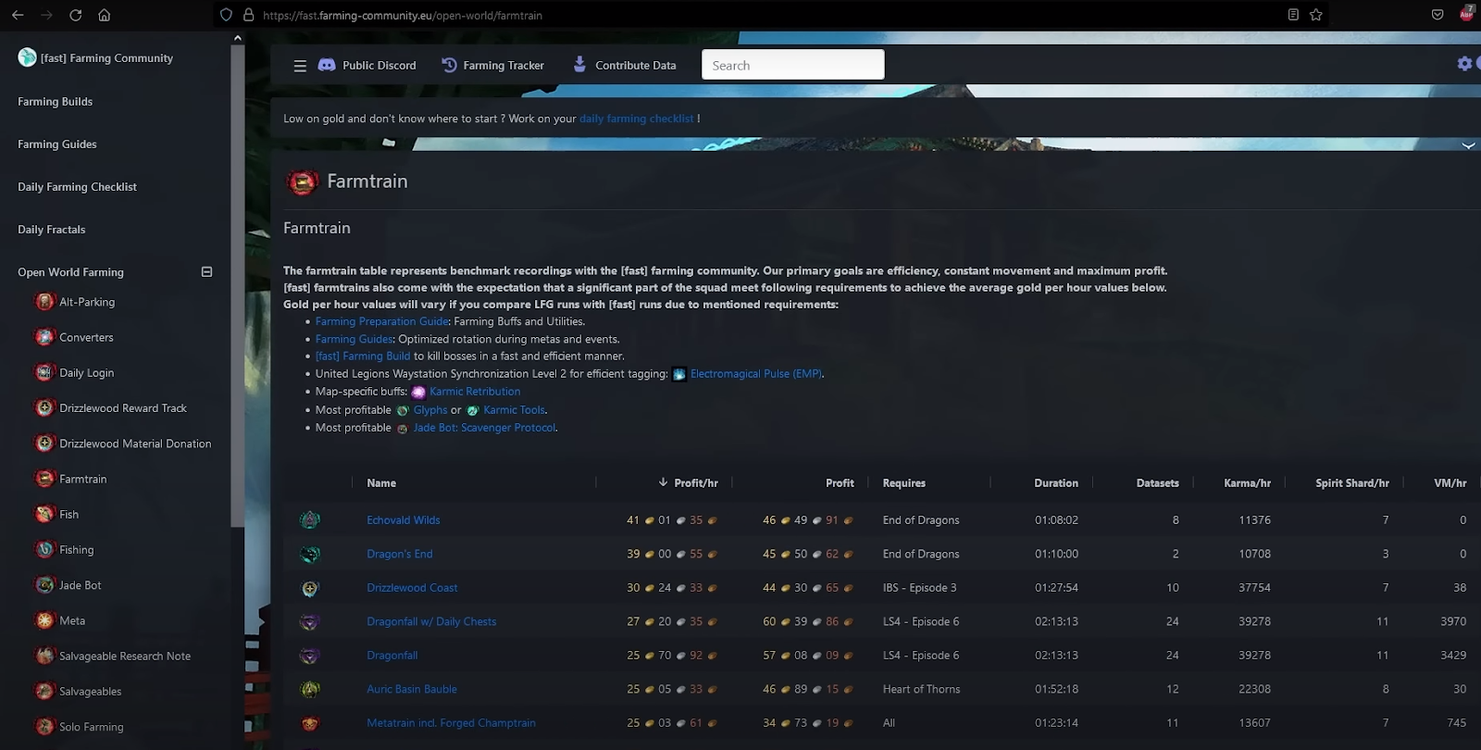
Task: Click the Solo Farming sidebar icon
Action: click(44, 727)
